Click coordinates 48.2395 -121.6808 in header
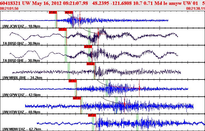 (x=112, y=3)
